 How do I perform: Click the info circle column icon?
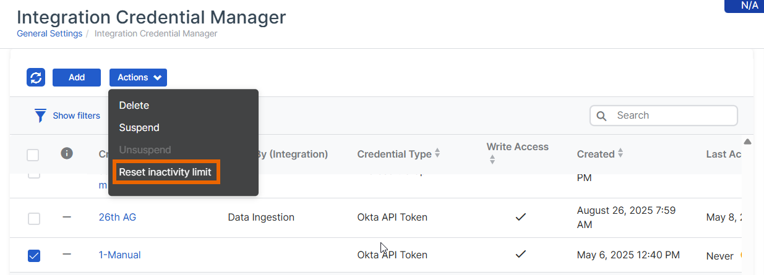pos(67,153)
